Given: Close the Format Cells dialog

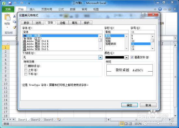Looking at the screenshot, I should 153,14.
